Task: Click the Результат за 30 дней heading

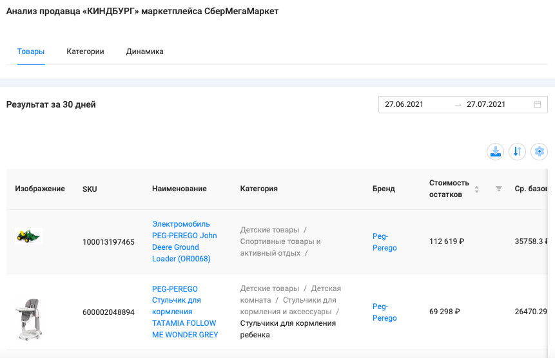Action: 51,104
